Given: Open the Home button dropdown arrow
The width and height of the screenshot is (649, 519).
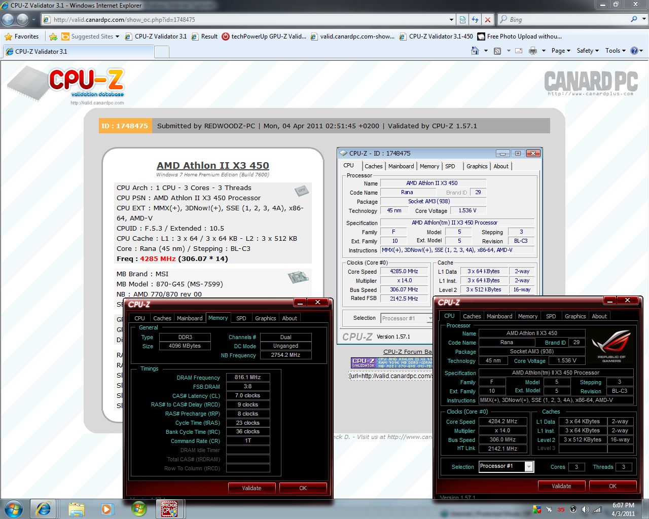Looking at the screenshot, I should point(485,51).
